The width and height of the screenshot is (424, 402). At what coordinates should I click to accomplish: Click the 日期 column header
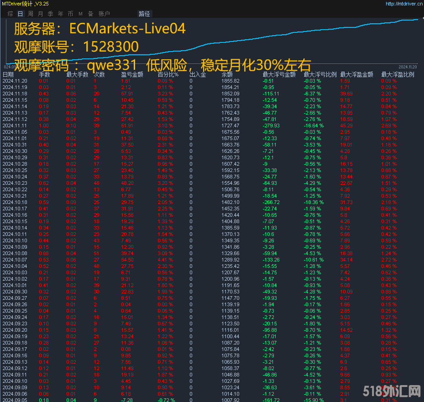(8, 74)
